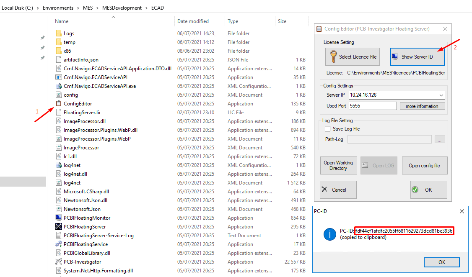Click the Logs folder icon
472x277 pixels.
click(x=59, y=33)
